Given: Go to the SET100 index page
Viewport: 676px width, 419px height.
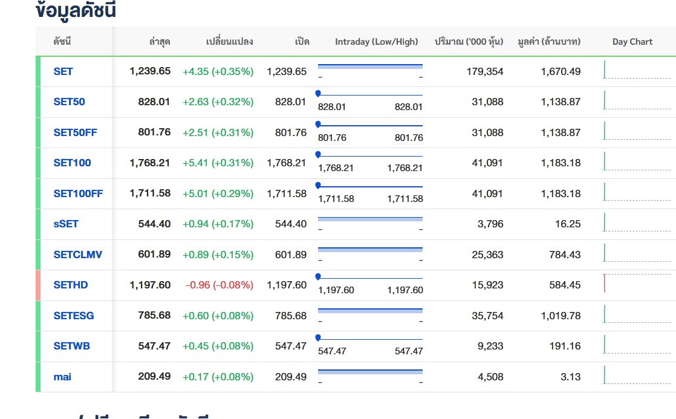Looking at the screenshot, I should click(x=72, y=163).
